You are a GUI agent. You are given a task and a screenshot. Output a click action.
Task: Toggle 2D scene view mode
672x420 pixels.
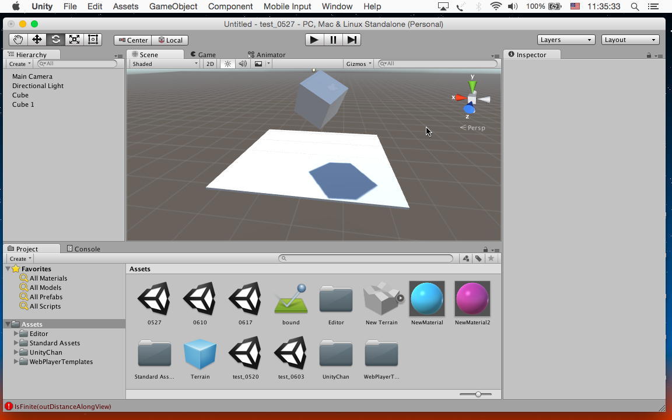coord(210,64)
